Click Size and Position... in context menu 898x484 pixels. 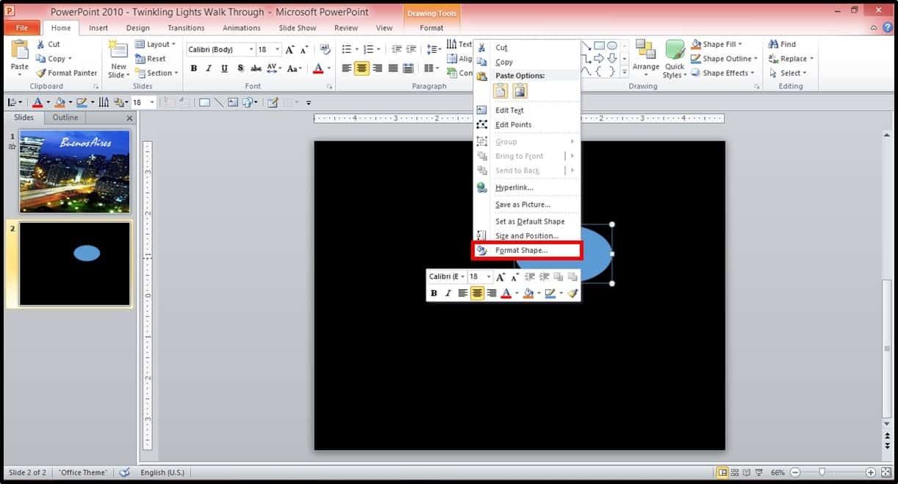(527, 236)
